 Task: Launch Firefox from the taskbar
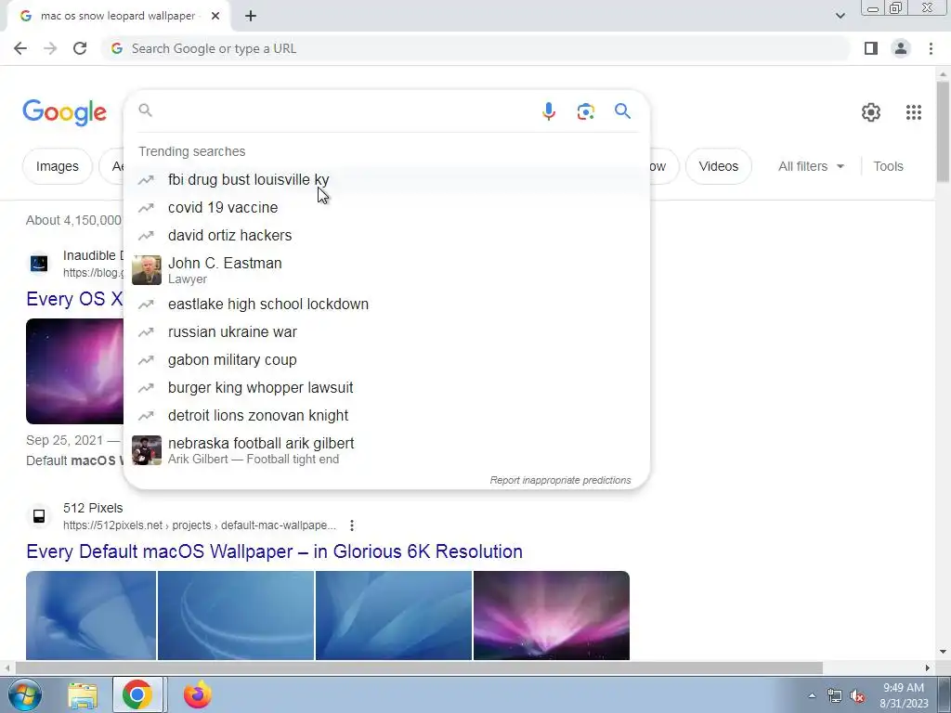[197, 694]
